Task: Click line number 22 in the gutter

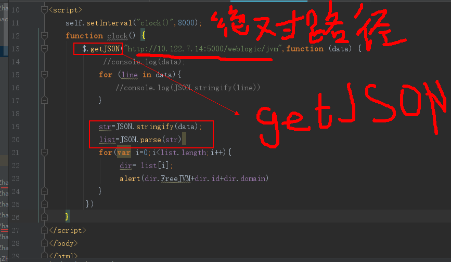Action: 16,166
